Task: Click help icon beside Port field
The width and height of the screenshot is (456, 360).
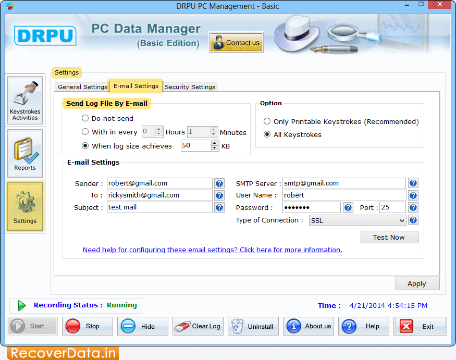Action: click(413, 208)
